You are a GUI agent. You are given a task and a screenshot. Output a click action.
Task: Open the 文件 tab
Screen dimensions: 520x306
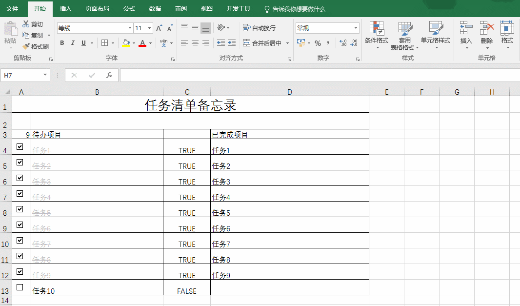12,9
